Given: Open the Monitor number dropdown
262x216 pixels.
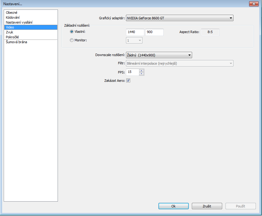Looking at the screenshot, I should [134, 40].
